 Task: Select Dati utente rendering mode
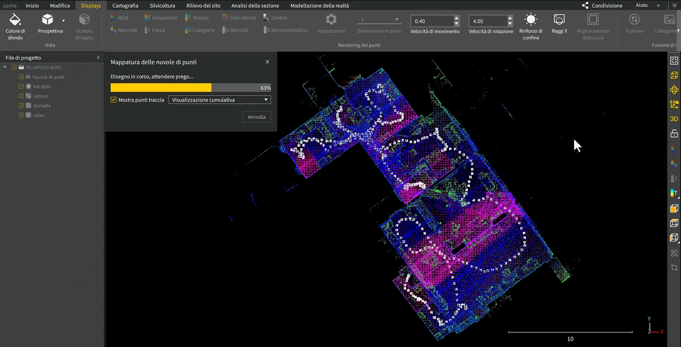(239, 18)
